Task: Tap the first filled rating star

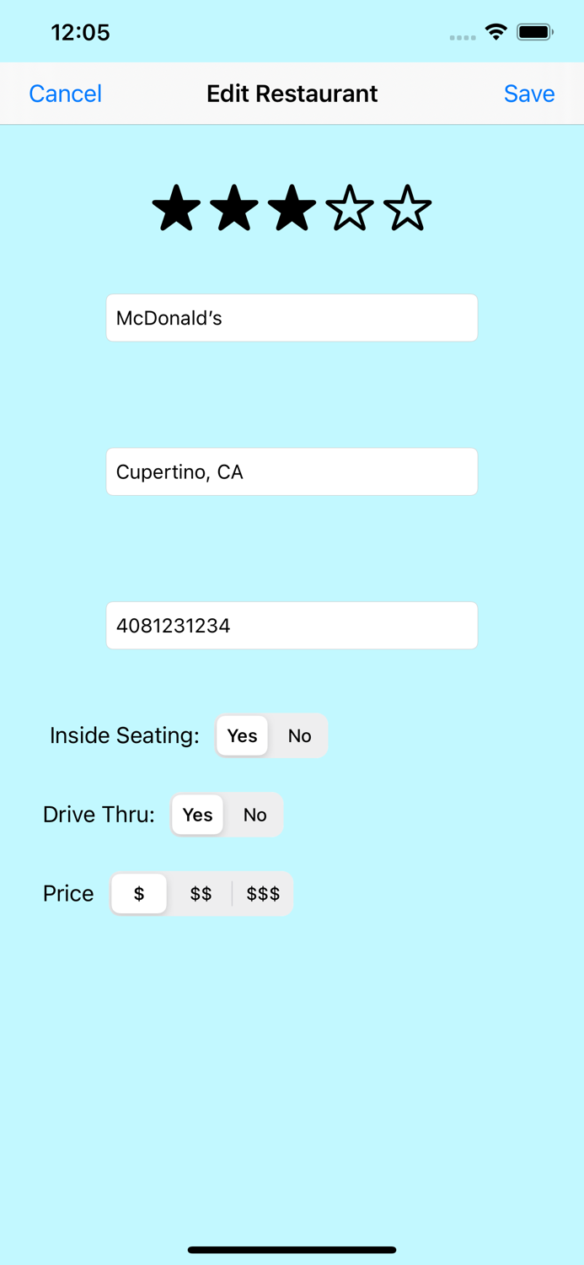Action: 177,208
